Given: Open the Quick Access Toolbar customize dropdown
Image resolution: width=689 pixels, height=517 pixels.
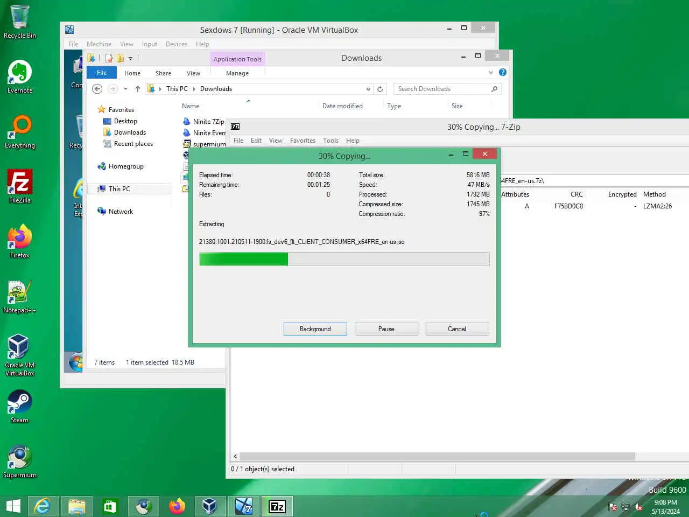Looking at the screenshot, I should click(x=130, y=58).
